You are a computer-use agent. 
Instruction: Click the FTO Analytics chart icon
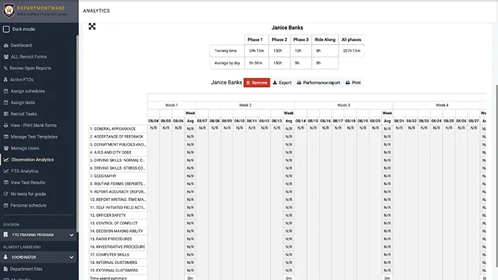(6, 171)
